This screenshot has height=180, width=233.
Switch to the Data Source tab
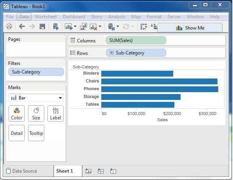coord(24,171)
